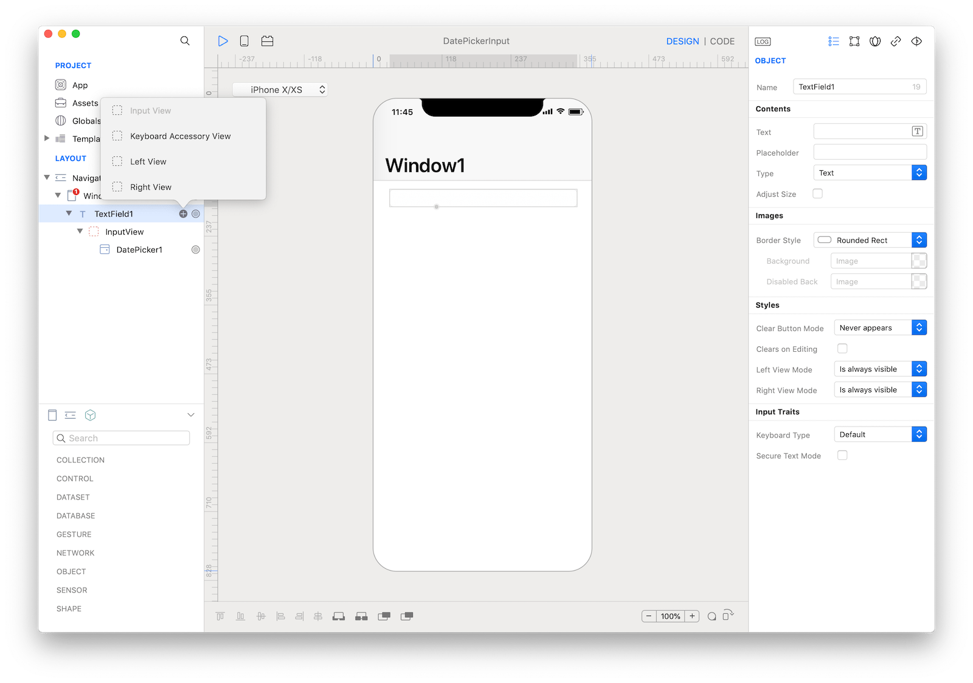Collapse the TextField1 tree node
This screenshot has height=683, width=973.
69,213
